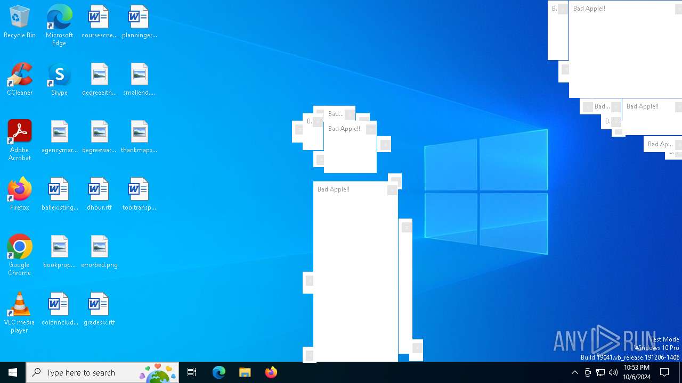Open Task View on the taskbar
The image size is (682, 383).
click(192, 372)
